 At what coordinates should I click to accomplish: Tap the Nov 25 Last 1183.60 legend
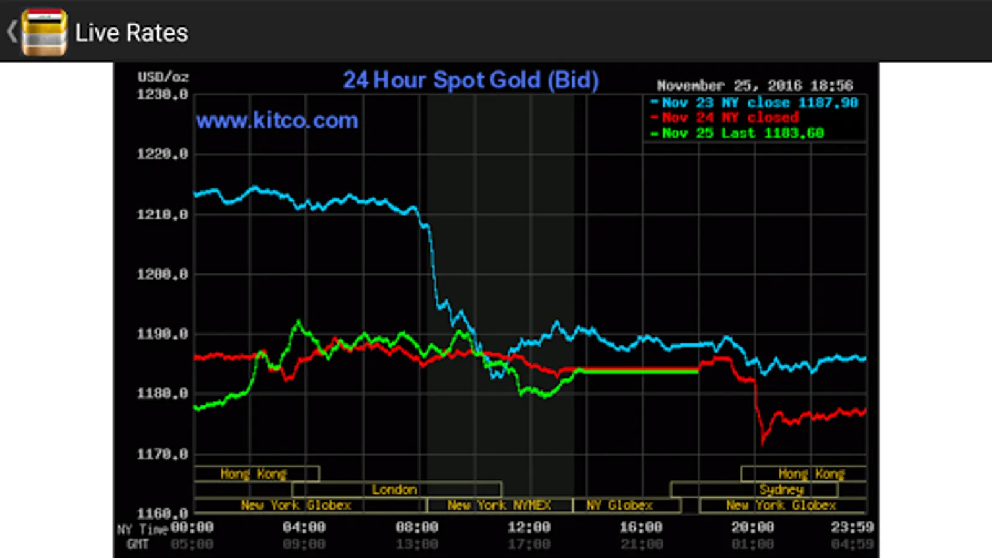coord(737,133)
